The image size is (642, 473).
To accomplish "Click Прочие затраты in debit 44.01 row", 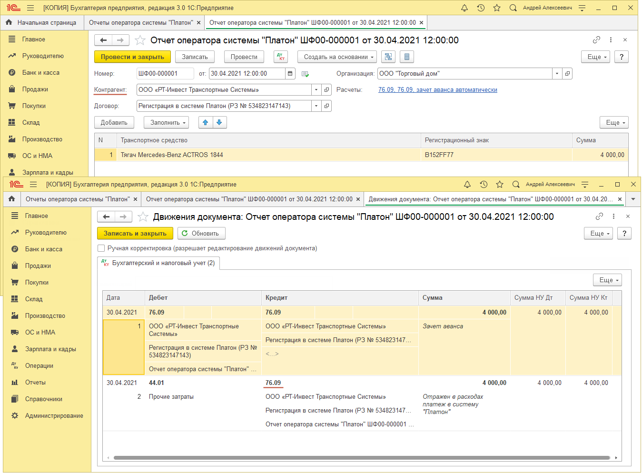I will [x=171, y=396].
